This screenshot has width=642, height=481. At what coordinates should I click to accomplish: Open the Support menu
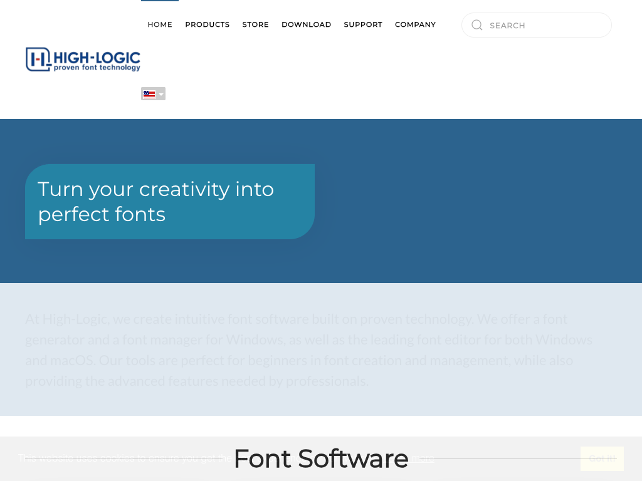coord(363,24)
